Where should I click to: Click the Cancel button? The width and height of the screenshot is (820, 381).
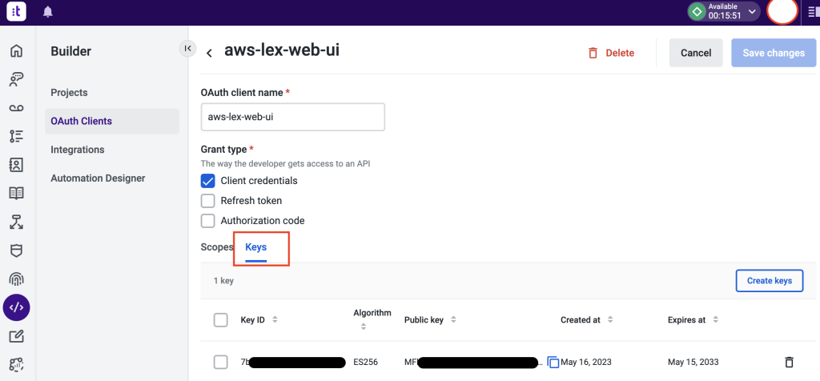click(x=696, y=53)
